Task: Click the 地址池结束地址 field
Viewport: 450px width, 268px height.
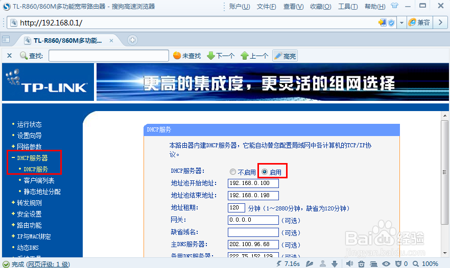Action: tap(253, 196)
